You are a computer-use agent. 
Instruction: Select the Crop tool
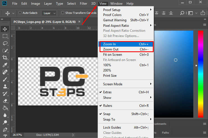(x=5, y=58)
